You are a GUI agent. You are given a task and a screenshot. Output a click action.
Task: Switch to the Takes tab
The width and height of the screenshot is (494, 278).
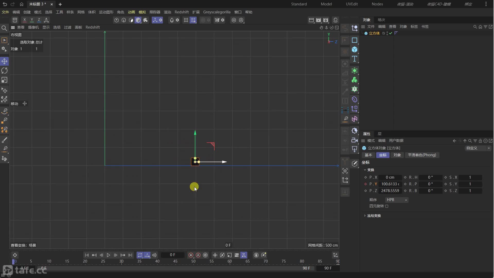[x=381, y=20]
